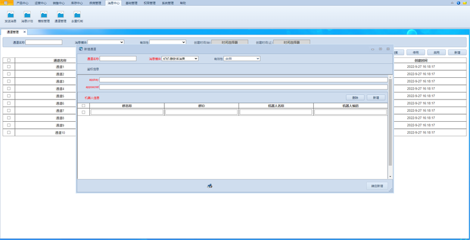Viewport: 470px width, 240px height.
Task: Focus the 群名称 cell in the robot row
Action: coord(127,112)
